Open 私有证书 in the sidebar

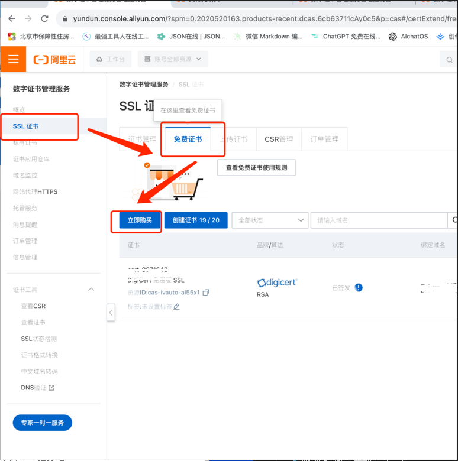25,143
